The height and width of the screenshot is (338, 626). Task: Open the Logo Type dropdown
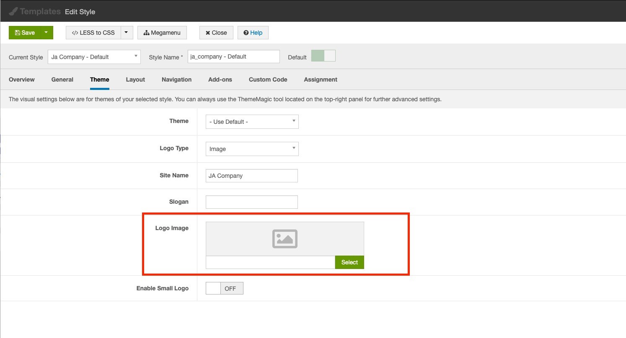coord(252,149)
